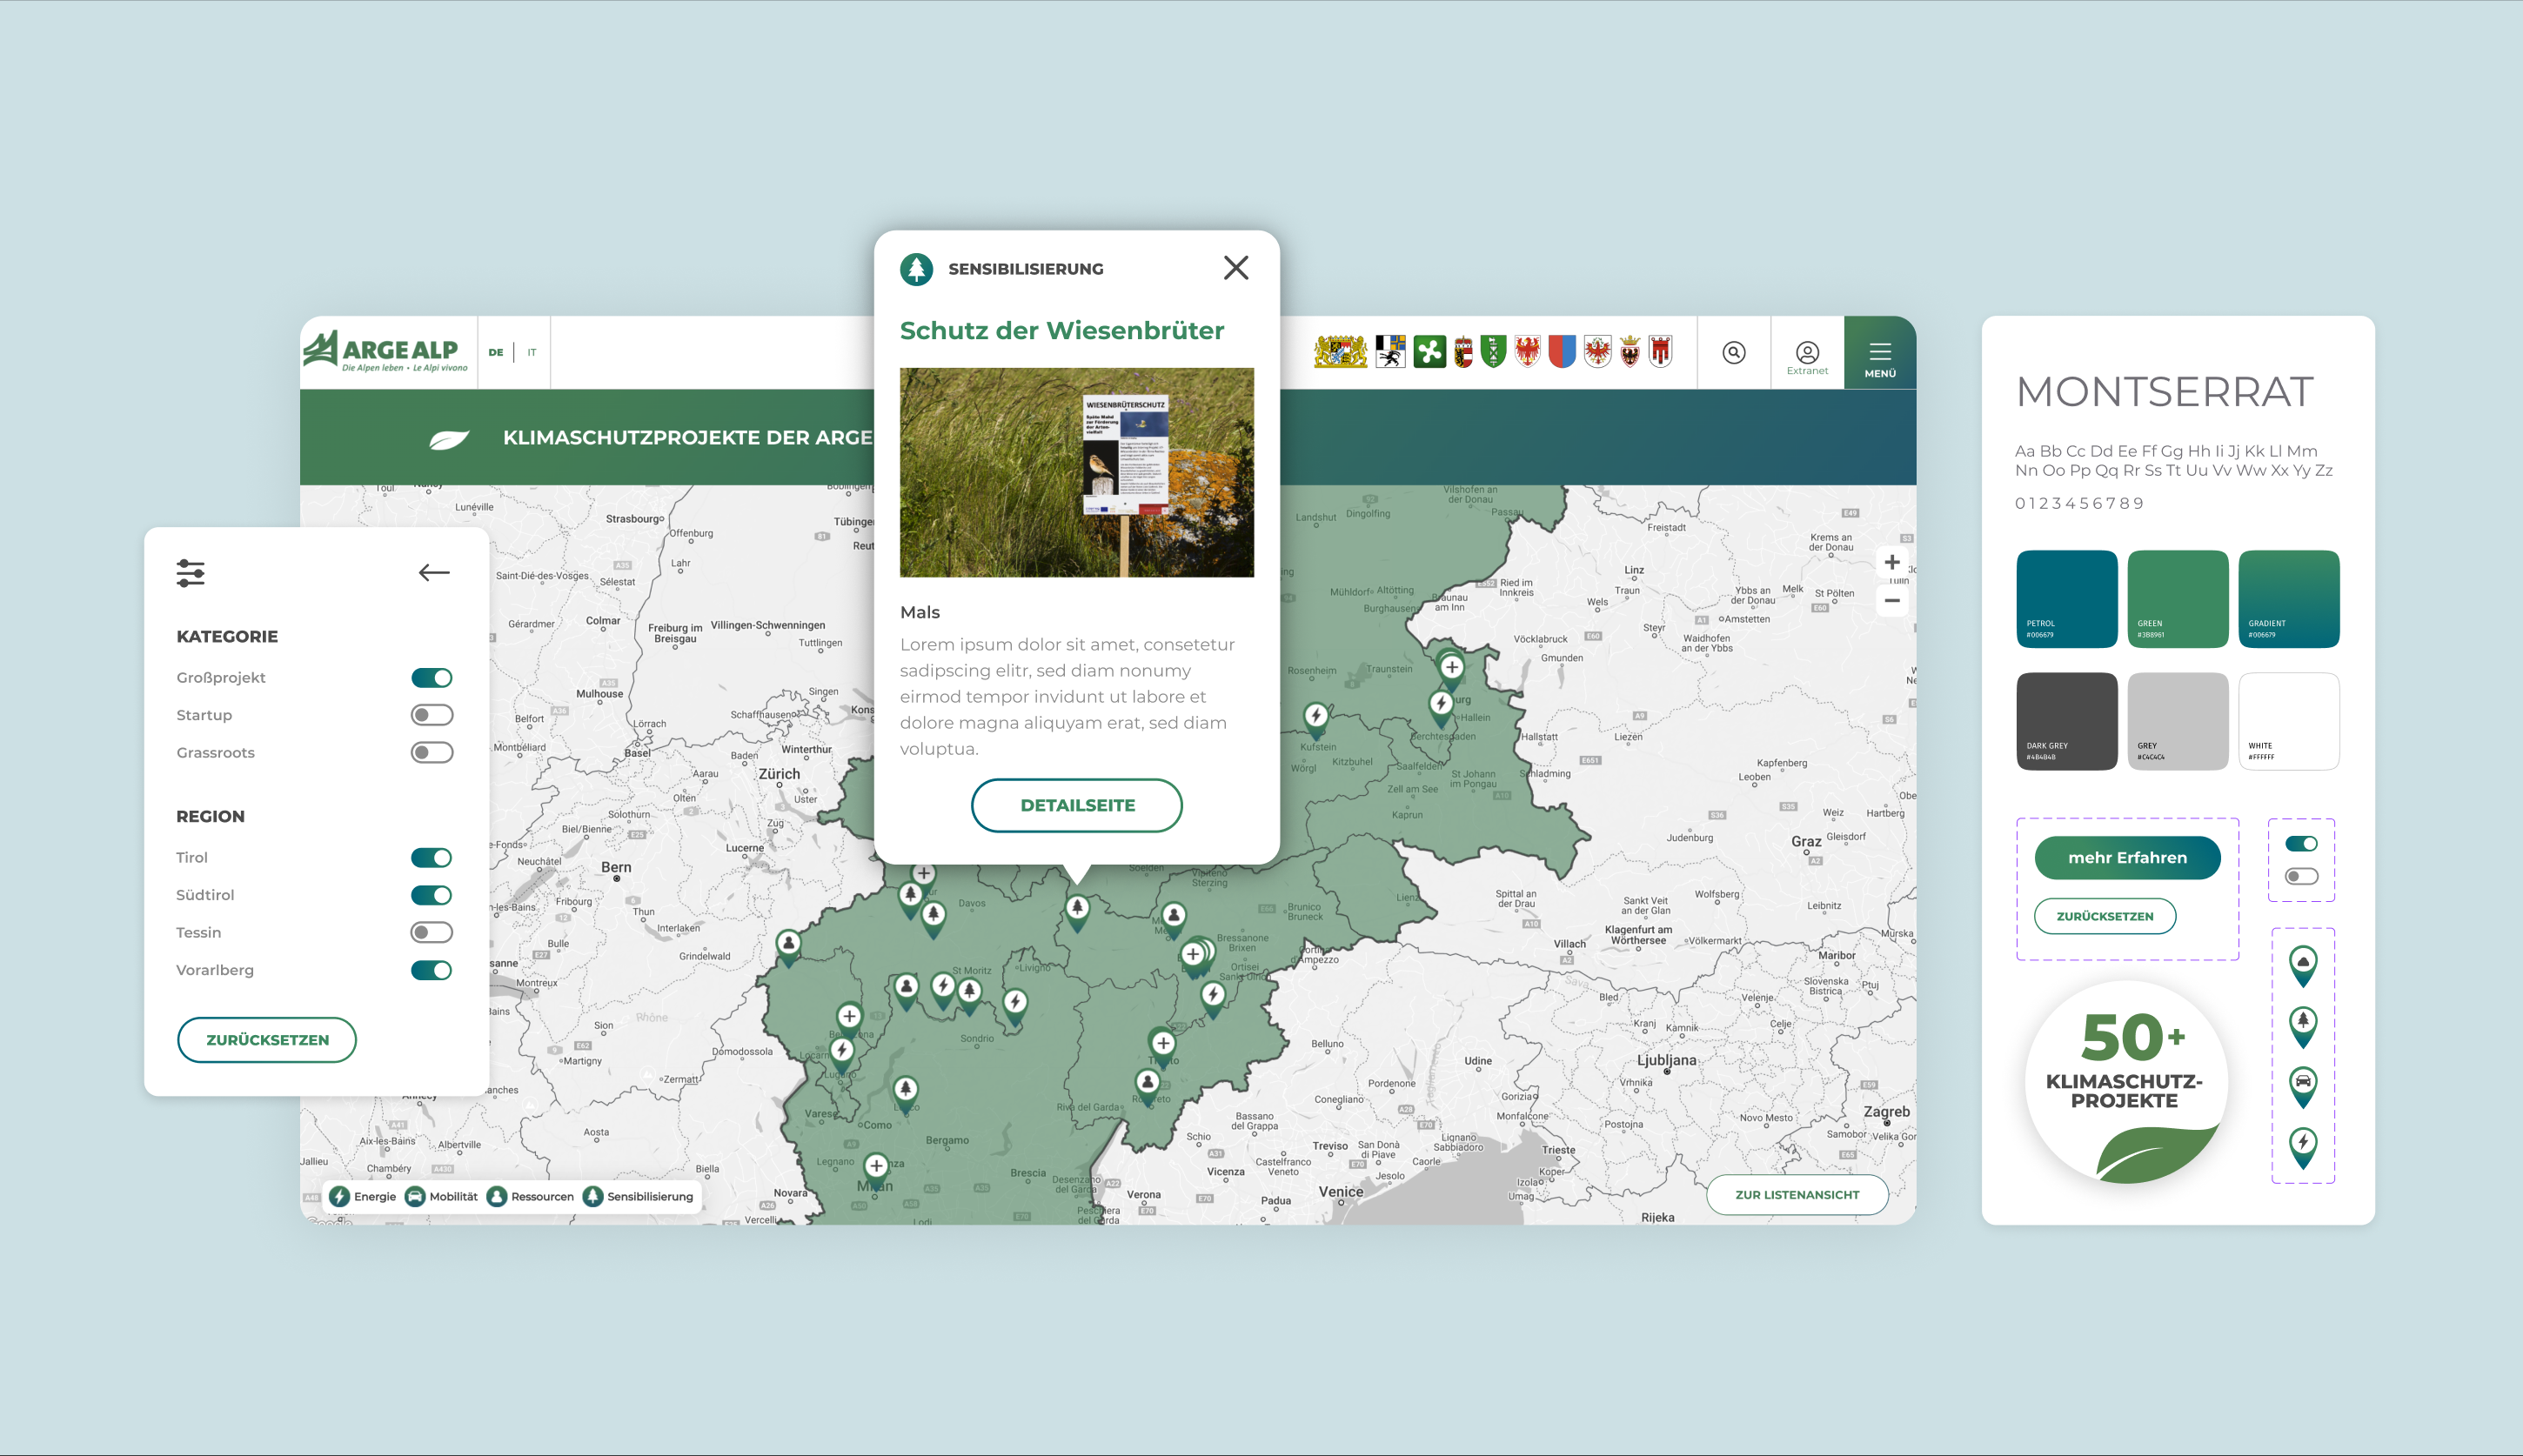Click the lightning pin in style guide

(x=2303, y=1146)
